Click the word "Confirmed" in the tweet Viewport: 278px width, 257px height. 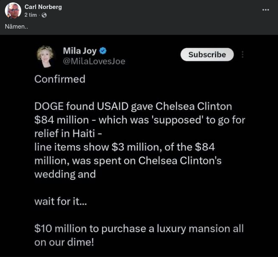coord(60,79)
